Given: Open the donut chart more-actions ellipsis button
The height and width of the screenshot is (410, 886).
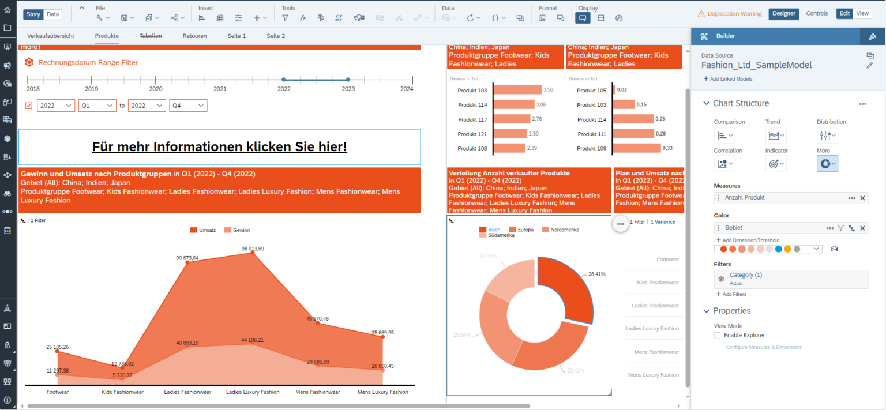Looking at the screenshot, I should tap(621, 224).
